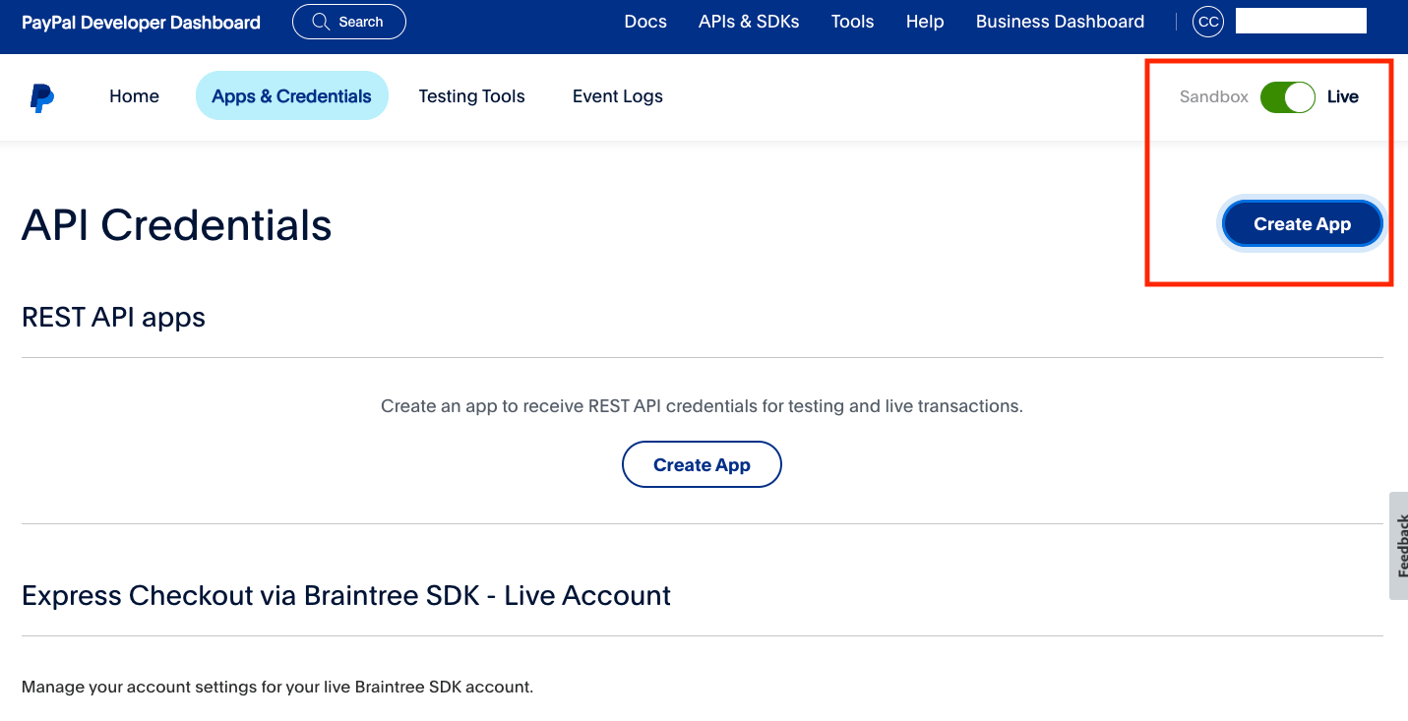
Task: Open the Docs menu in header
Action: [x=645, y=22]
